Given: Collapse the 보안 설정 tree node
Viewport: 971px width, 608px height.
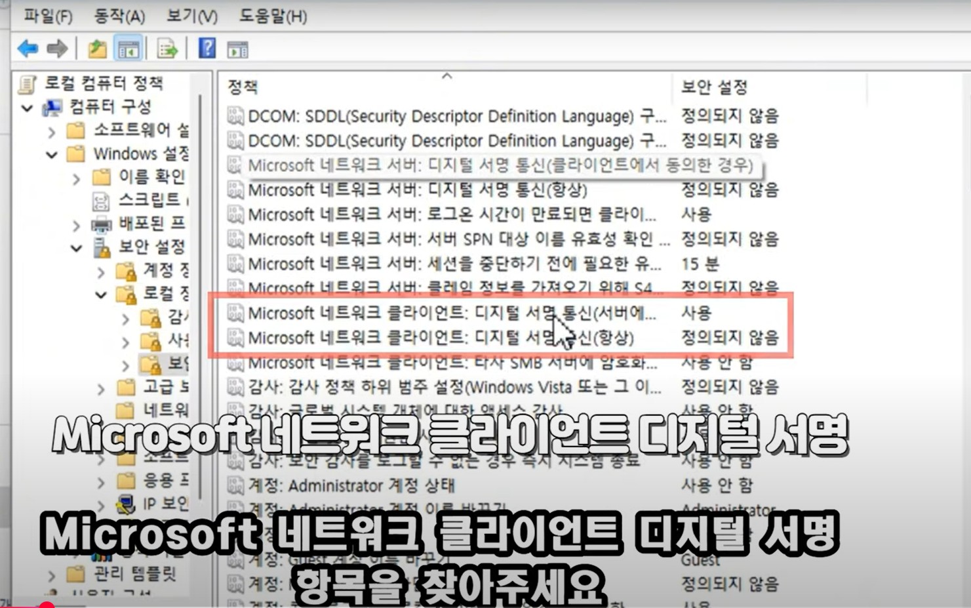Looking at the screenshot, I should (x=77, y=249).
